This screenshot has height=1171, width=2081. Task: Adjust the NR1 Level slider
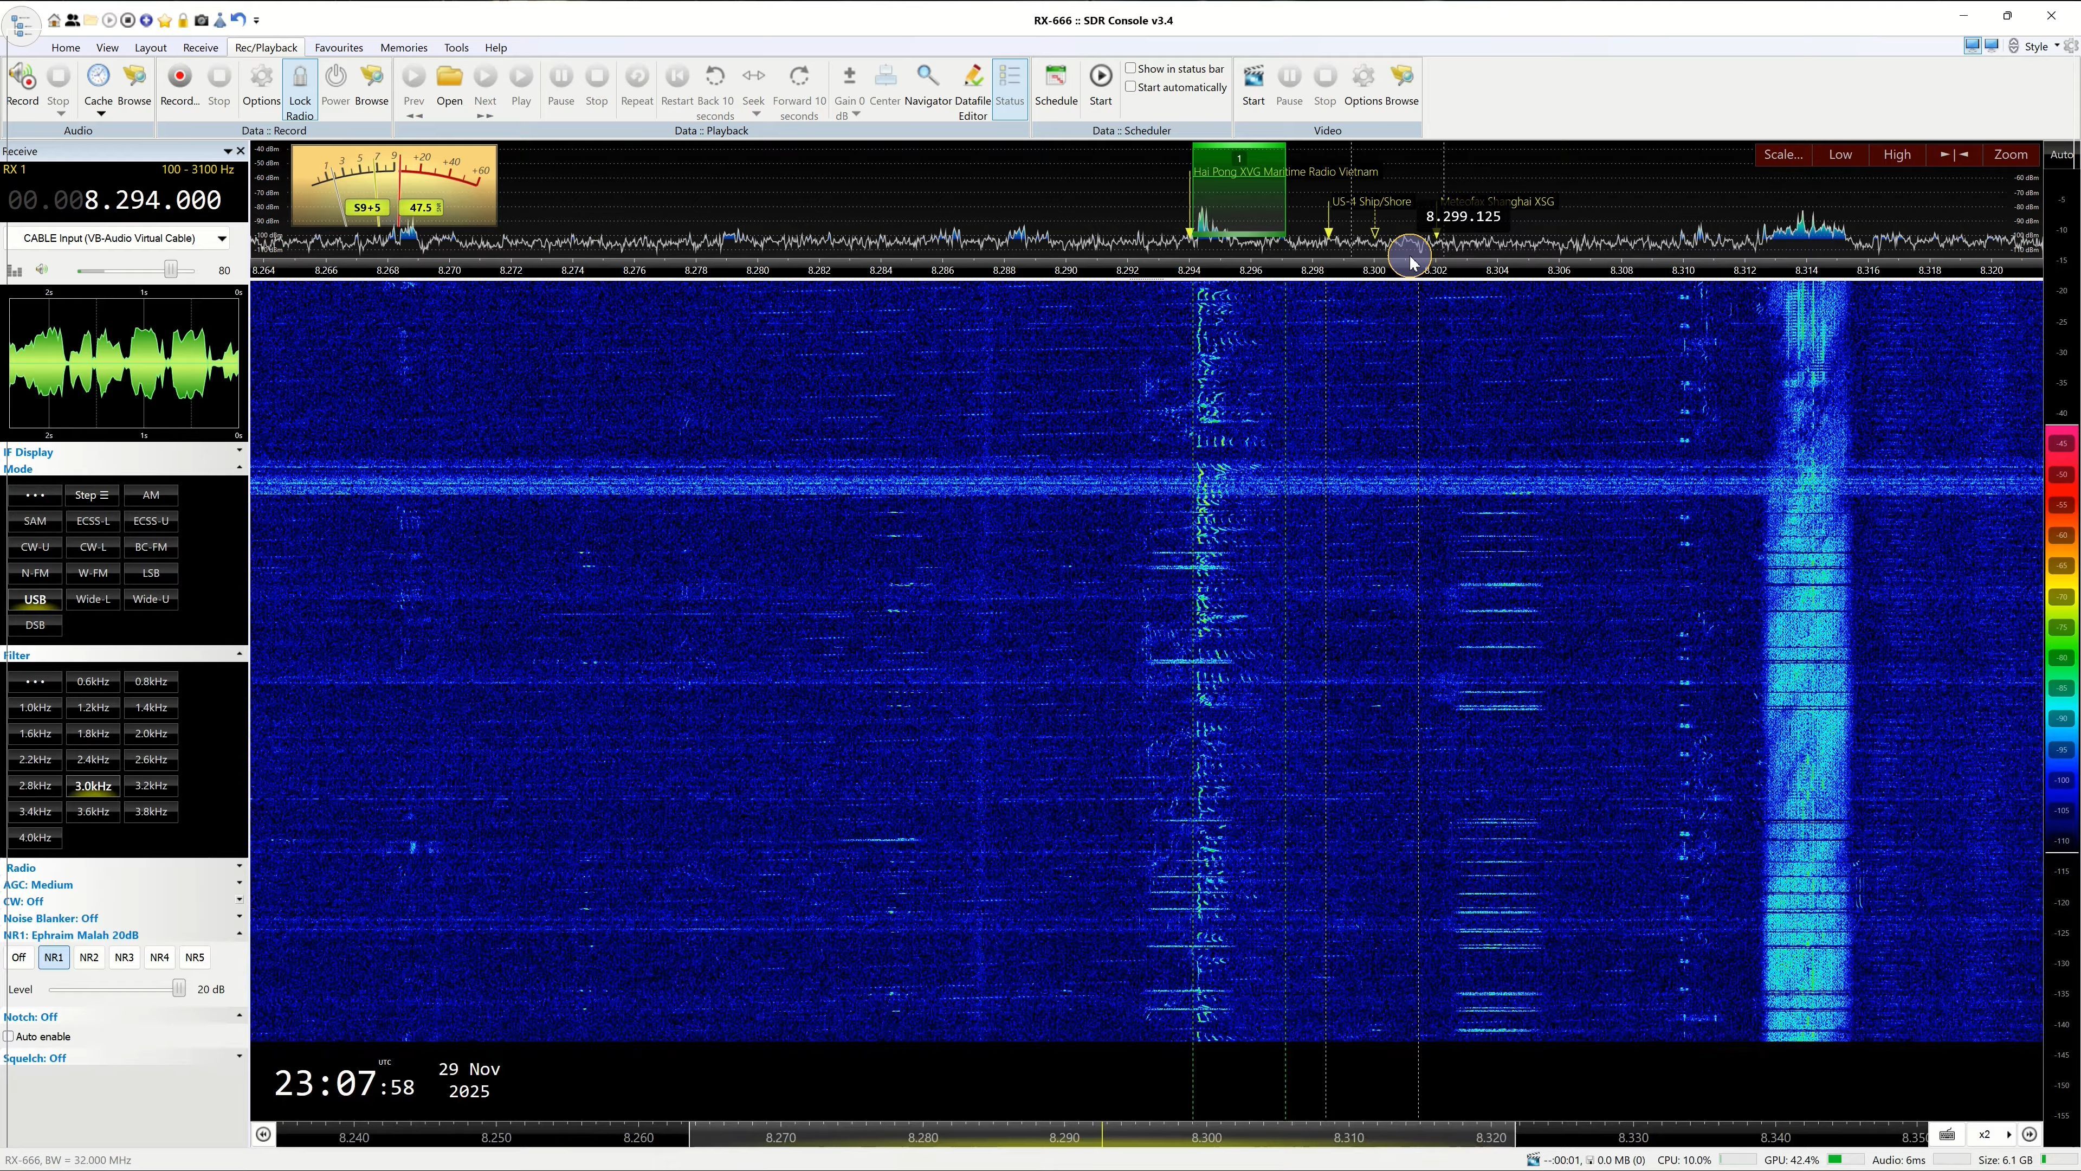click(178, 989)
